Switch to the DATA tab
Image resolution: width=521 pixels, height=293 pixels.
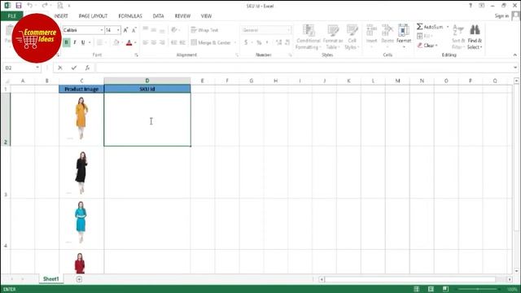(x=158, y=16)
